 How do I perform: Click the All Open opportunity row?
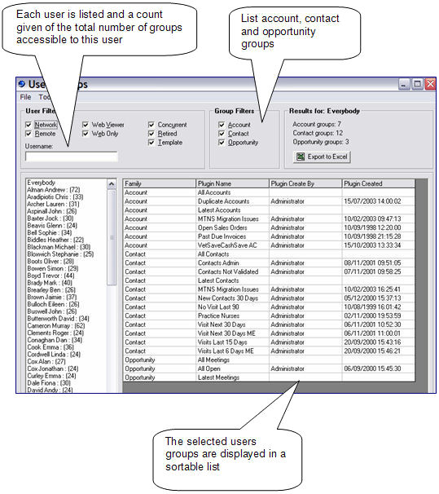pyautogui.click(x=269, y=369)
